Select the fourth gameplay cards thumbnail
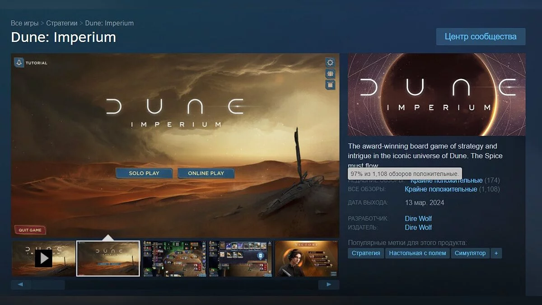The image size is (542, 305). click(x=241, y=258)
